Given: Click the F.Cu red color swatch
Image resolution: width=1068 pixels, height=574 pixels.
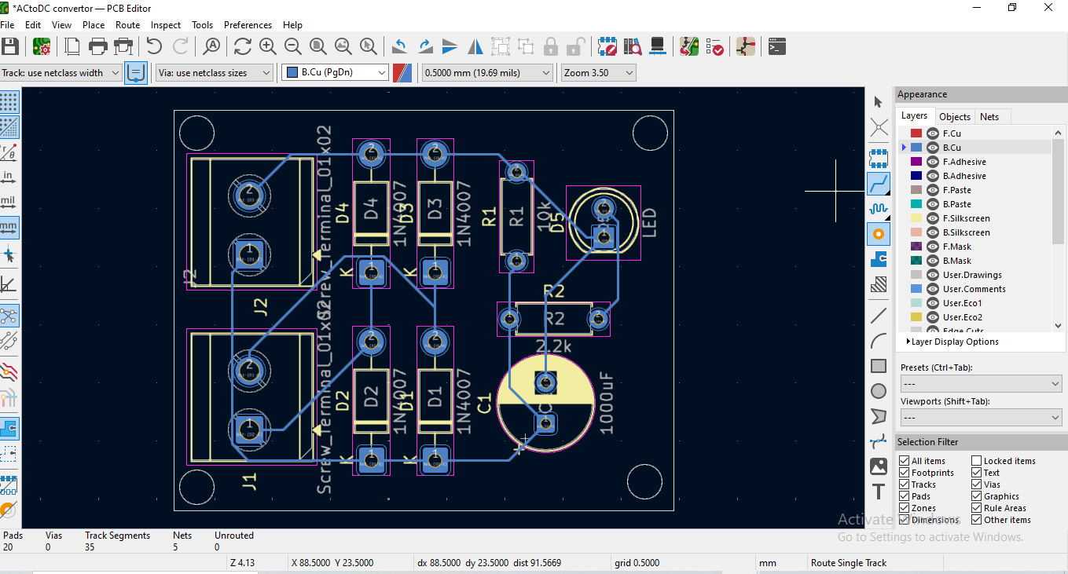Looking at the screenshot, I should point(916,133).
